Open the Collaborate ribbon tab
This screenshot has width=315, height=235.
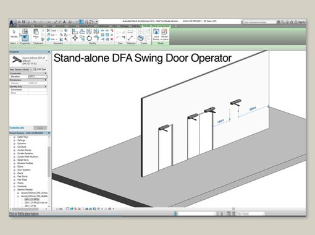(103, 26)
